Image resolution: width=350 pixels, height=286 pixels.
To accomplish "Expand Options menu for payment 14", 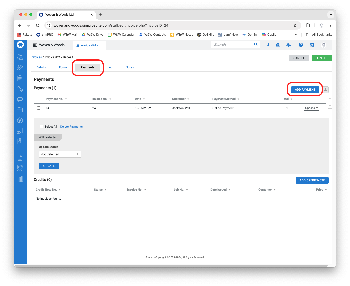I will point(311,108).
